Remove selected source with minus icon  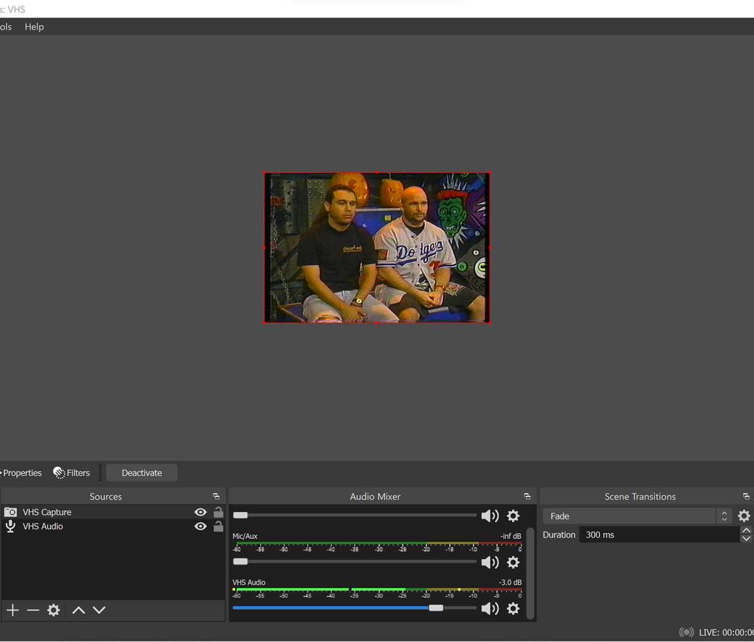[33, 610]
